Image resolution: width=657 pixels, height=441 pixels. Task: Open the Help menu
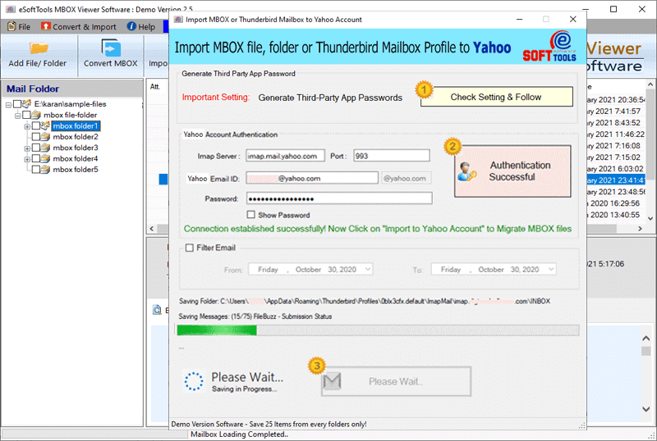(x=141, y=27)
